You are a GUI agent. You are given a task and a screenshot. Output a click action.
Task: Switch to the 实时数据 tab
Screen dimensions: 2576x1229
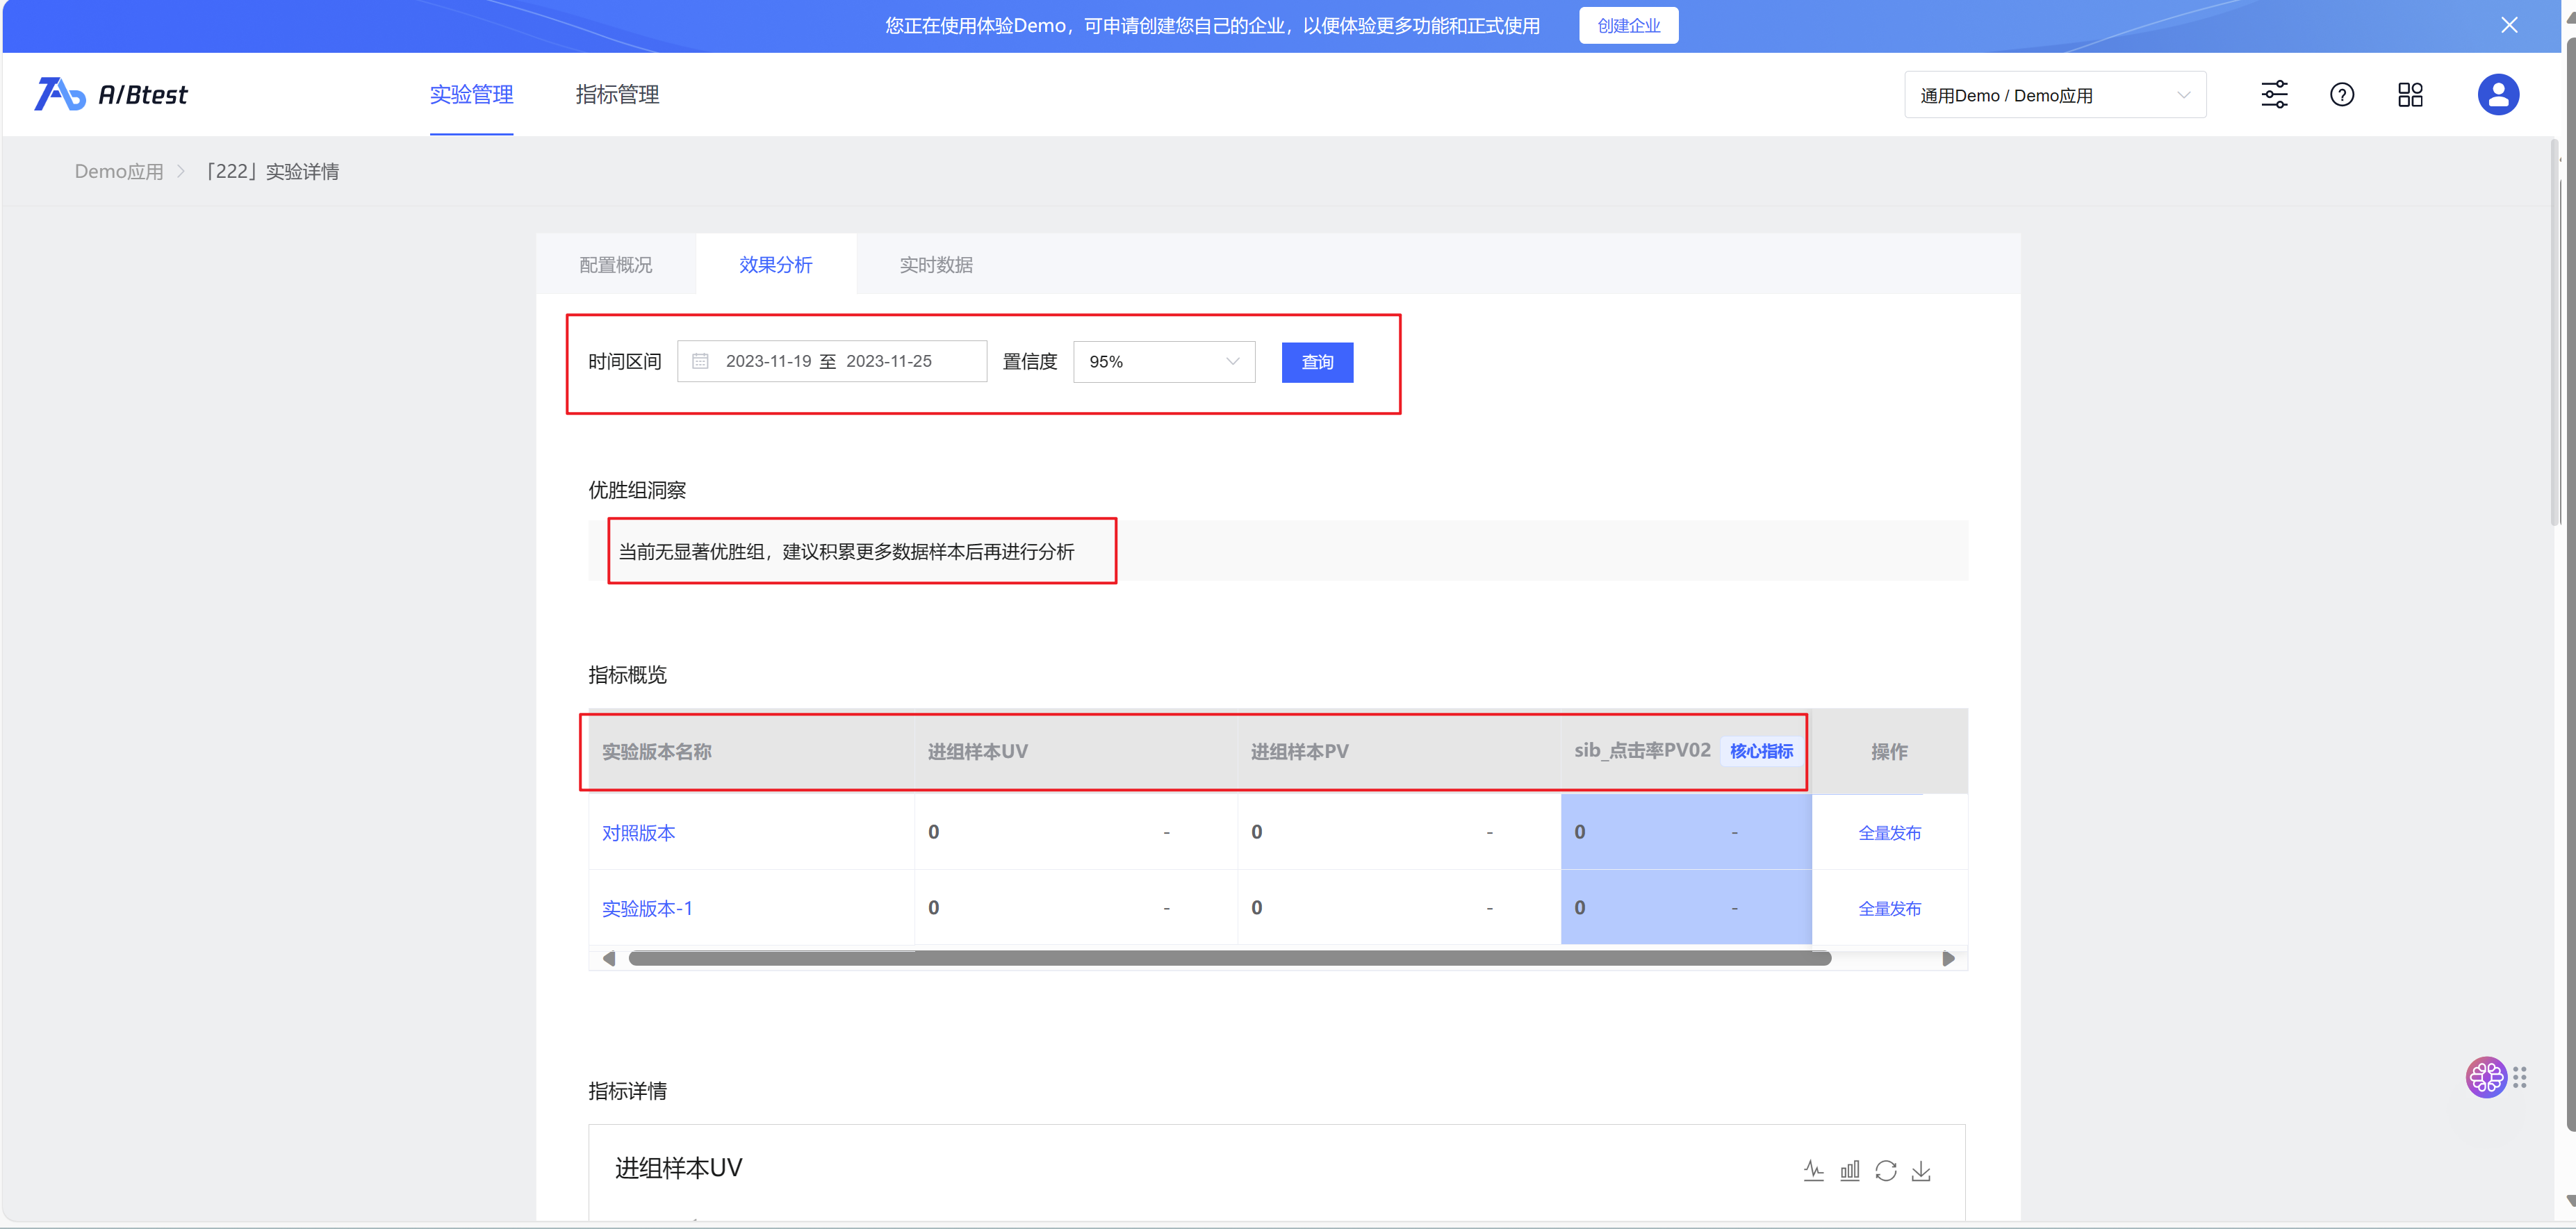tap(936, 265)
